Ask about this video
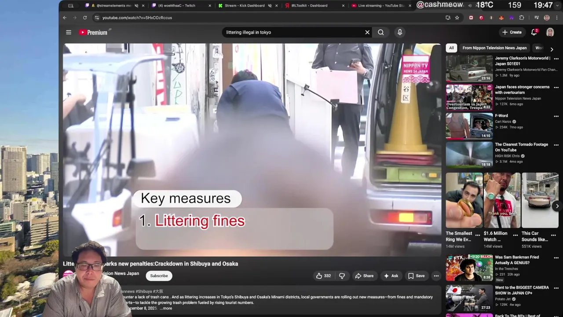 (x=391, y=276)
